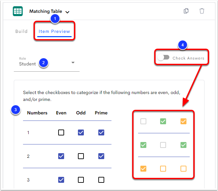218x191 pixels.
Task: Click the row label number 3
Action: coord(28,180)
